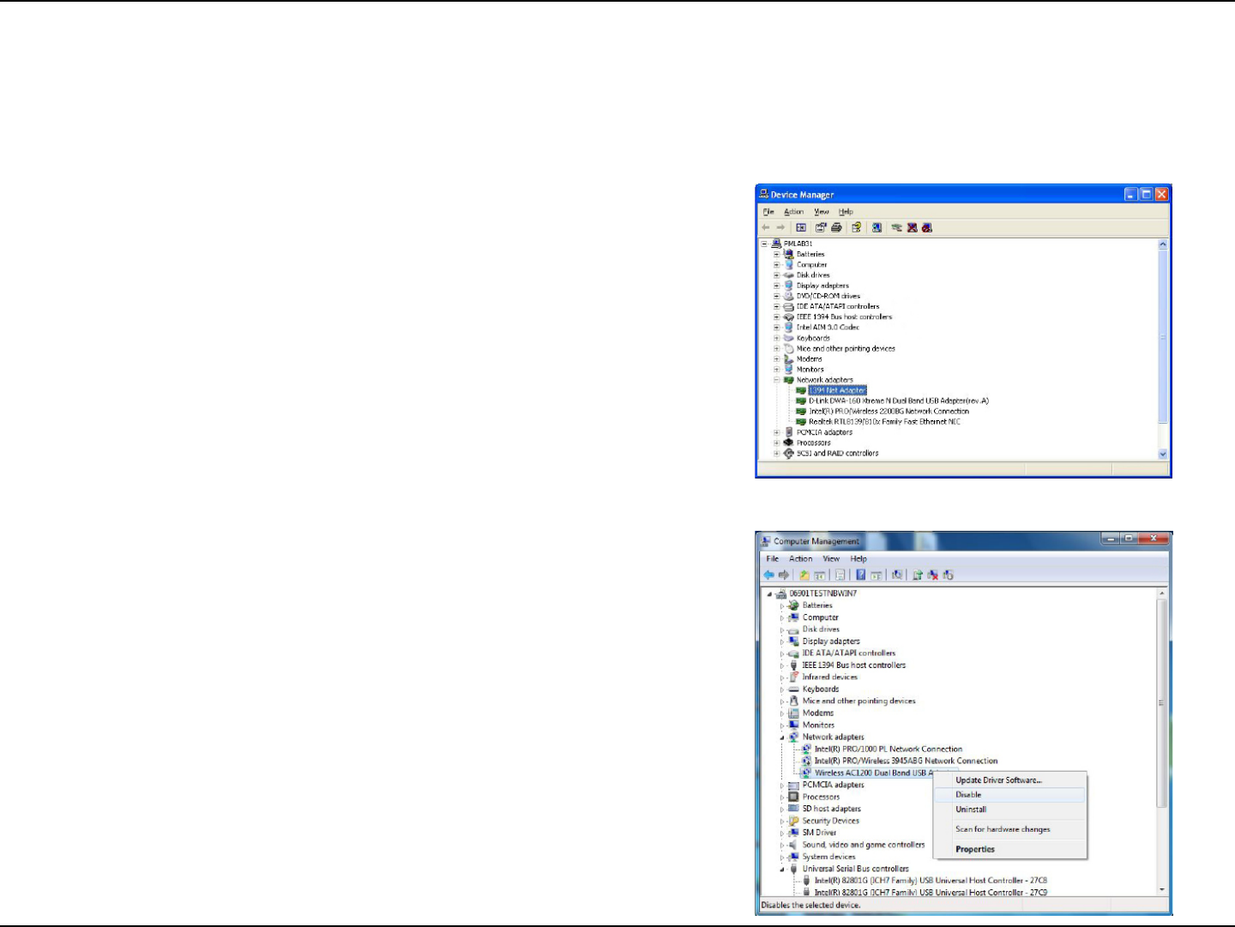Select Security Devices in Computer Management
This screenshot has height=927, width=1235.
coord(831,822)
